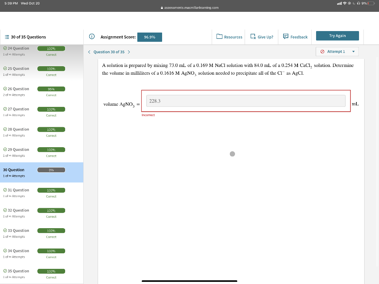Click the 95% progress bar for Question 26
Viewport: 379px width, 284px height.
click(x=51, y=89)
